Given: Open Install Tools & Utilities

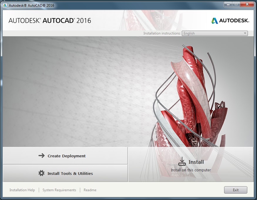Looking at the screenshot, I should pyautogui.click(x=65, y=173).
